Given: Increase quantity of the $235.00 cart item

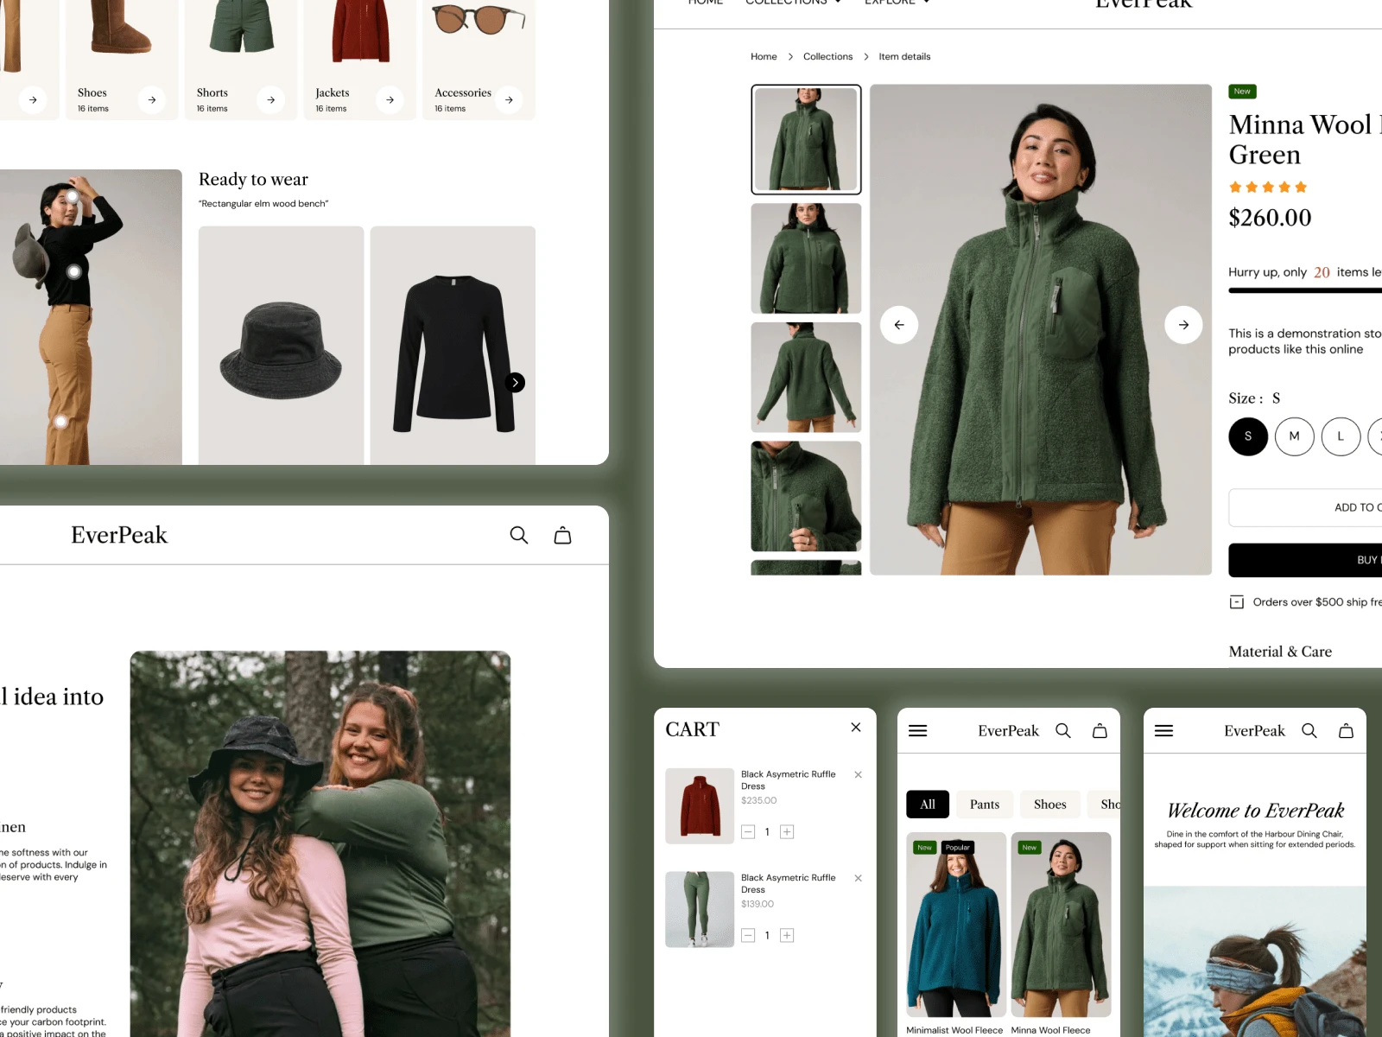Looking at the screenshot, I should (x=787, y=832).
